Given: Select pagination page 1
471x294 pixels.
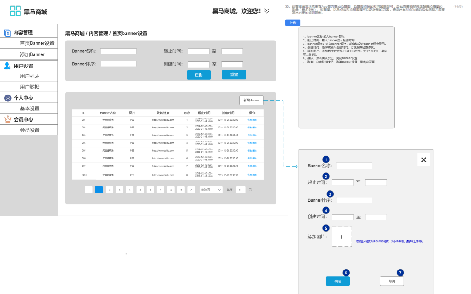Looking at the screenshot, I should click(99, 189).
